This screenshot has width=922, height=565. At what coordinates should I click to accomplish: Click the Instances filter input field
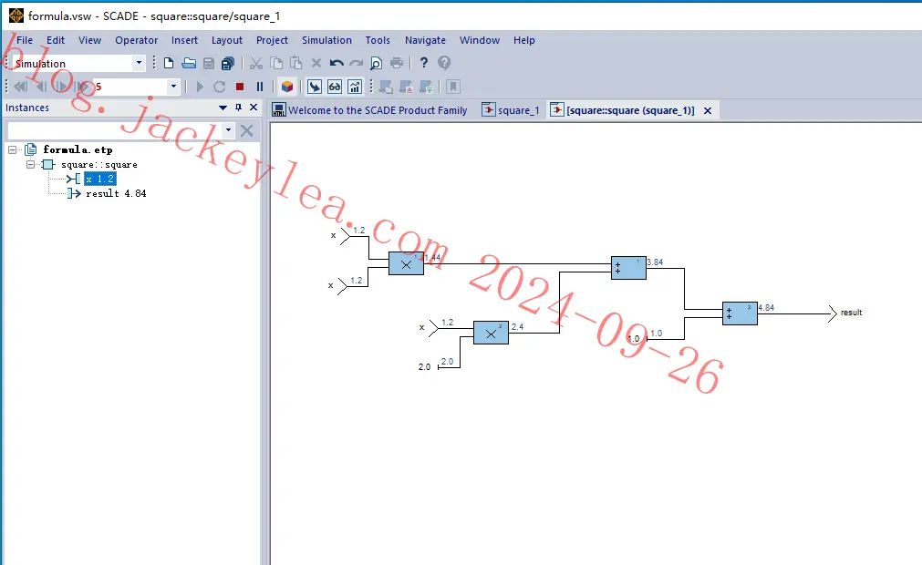pyautogui.click(x=115, y=130)
